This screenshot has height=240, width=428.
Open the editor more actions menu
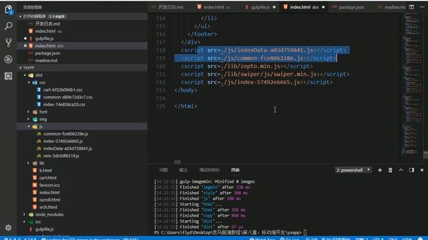tap(422, 7)
